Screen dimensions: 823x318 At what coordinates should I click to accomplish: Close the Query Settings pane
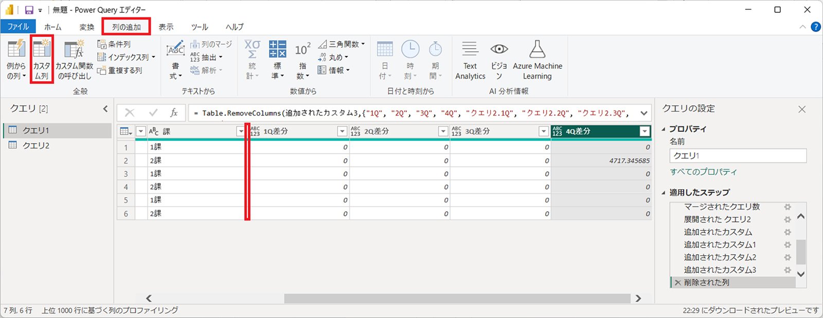pyautogui.click(x=801, y=109)
